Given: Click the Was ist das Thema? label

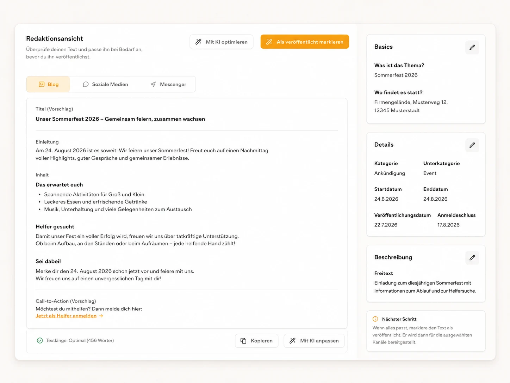Looking at the screenshot, I should coord(399,66).
